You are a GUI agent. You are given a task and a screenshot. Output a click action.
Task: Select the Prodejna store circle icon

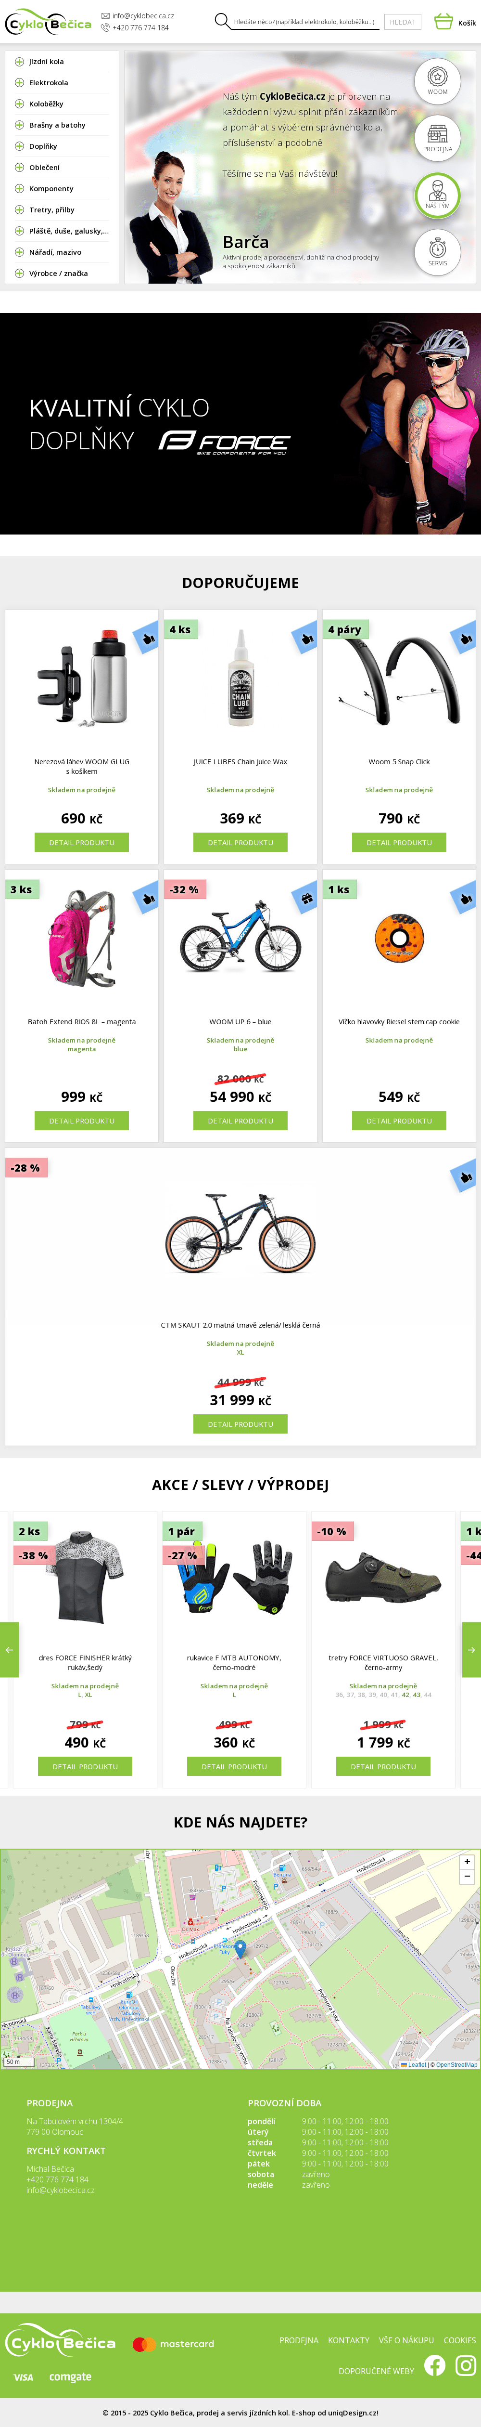[x=438, y=138]
